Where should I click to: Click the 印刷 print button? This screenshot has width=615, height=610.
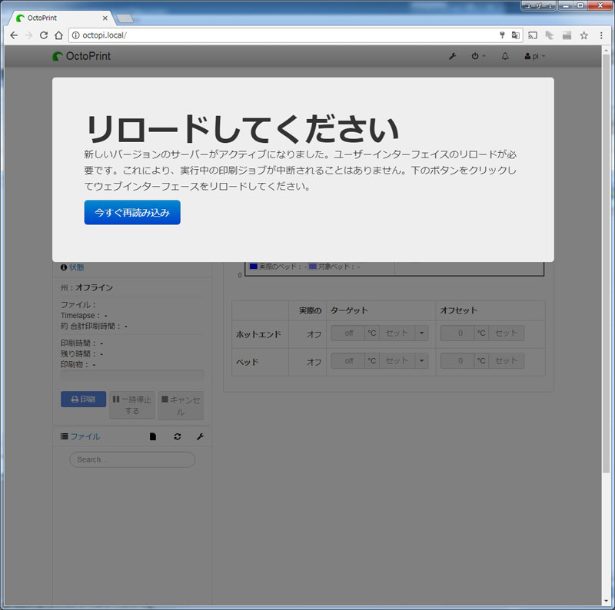[x=83, y=399]
